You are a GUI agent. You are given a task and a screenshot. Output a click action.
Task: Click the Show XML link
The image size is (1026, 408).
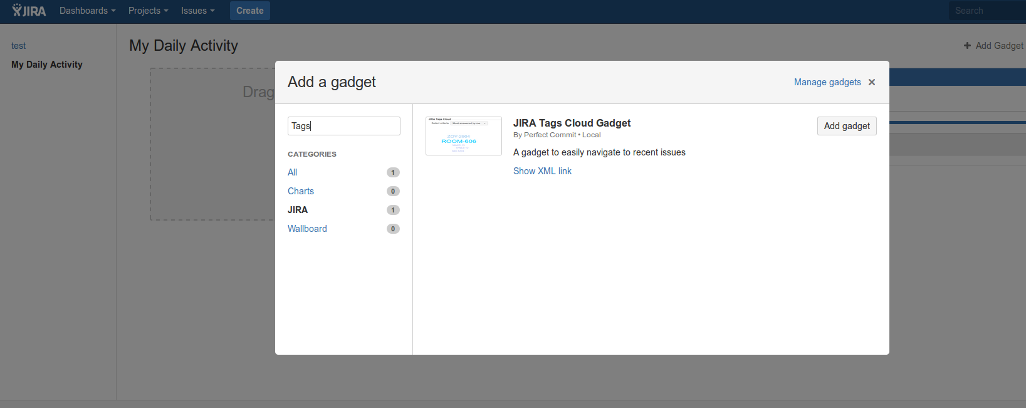[x=542, y=171]
